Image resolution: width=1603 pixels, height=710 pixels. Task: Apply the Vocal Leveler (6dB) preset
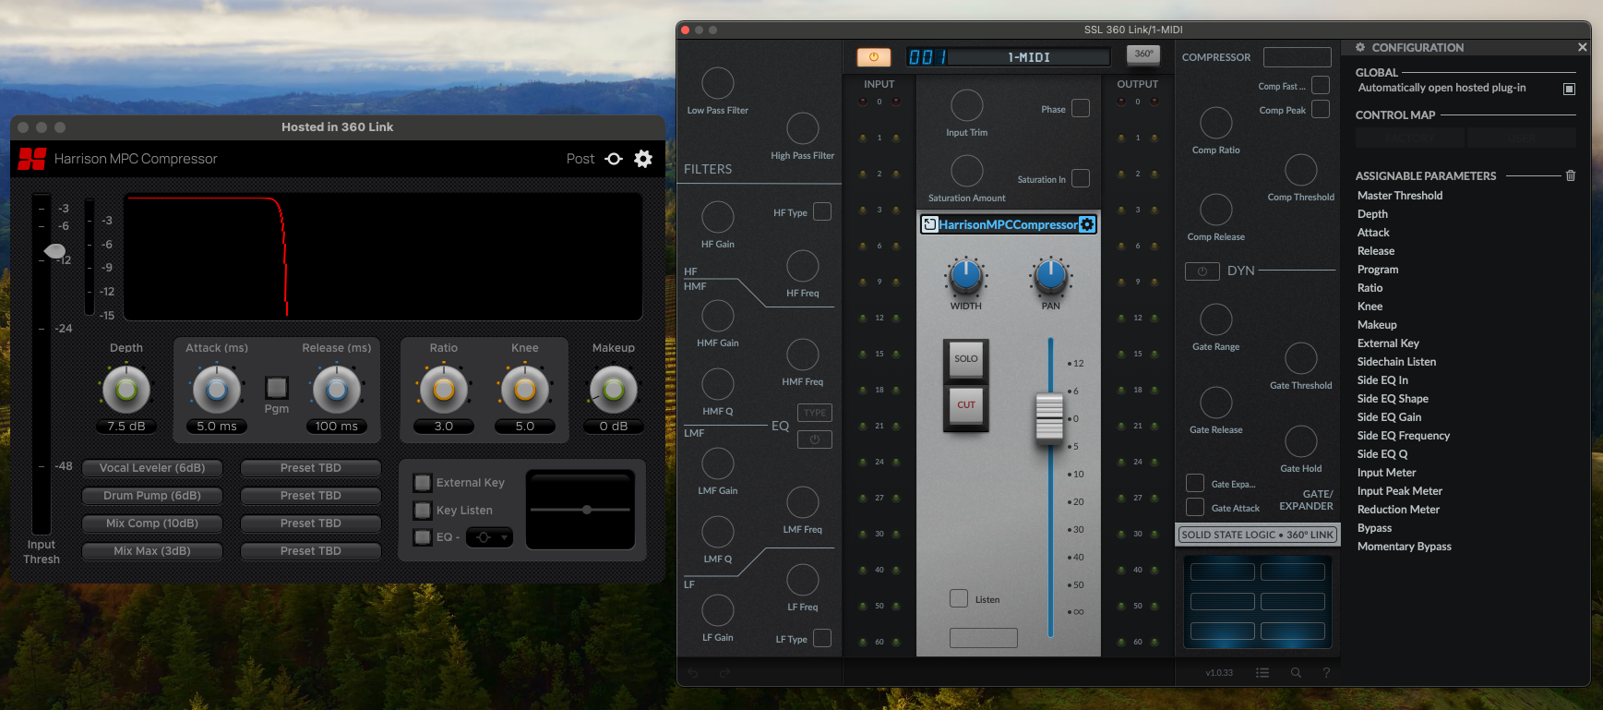[x=152, y=468]
